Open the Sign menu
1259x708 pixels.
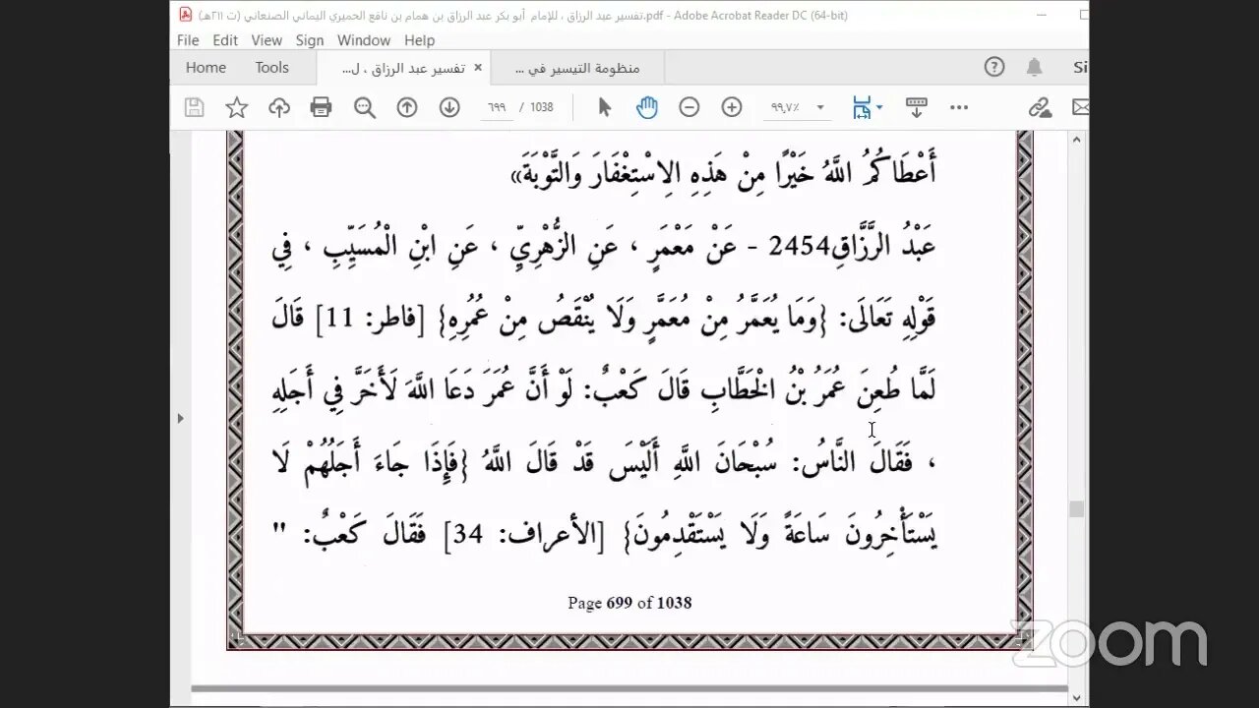(310, 40)
